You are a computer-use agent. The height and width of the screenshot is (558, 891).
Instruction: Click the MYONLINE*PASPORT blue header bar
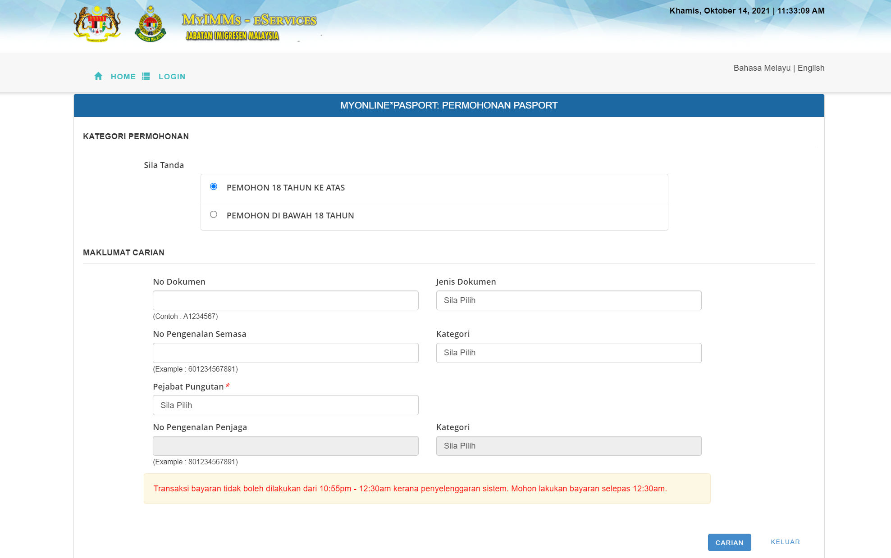449,105
